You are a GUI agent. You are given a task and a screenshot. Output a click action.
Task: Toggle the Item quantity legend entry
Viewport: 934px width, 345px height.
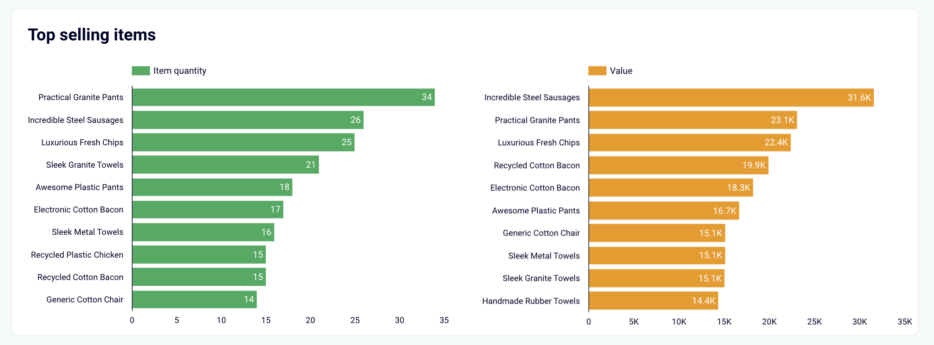(x=169, y=71)
